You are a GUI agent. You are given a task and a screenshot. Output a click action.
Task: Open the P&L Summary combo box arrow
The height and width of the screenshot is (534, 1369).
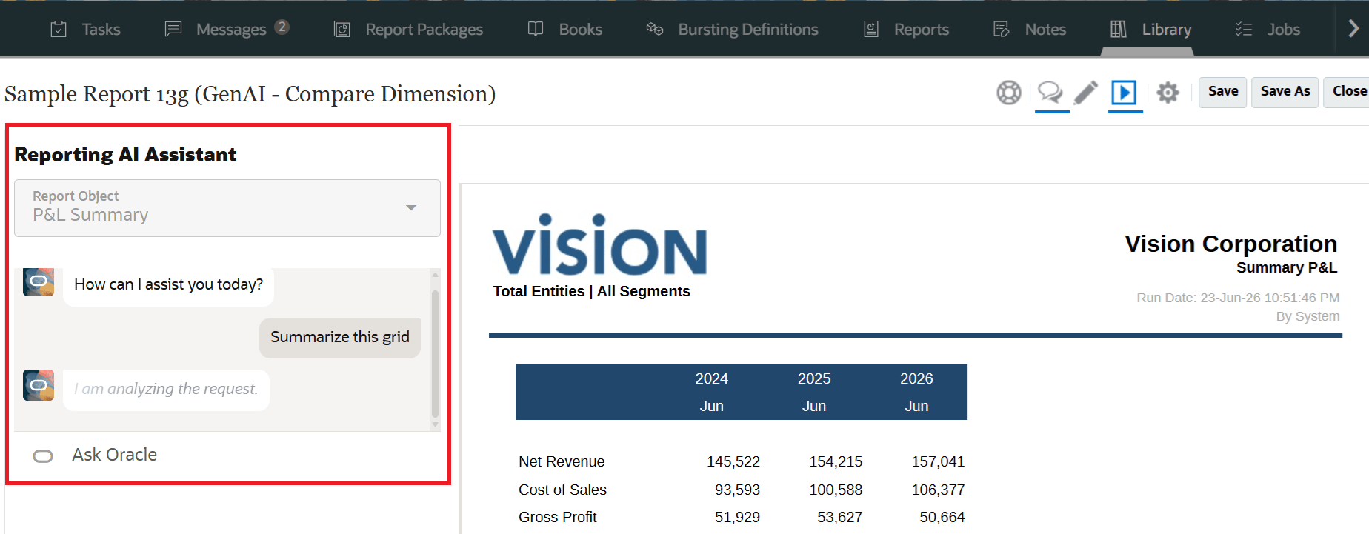tap(411, 208)
